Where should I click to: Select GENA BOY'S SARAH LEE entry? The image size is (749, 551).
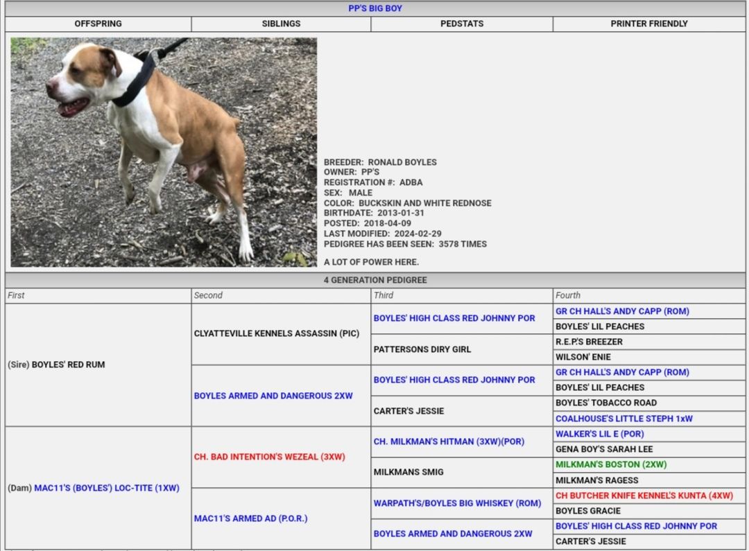604,449
